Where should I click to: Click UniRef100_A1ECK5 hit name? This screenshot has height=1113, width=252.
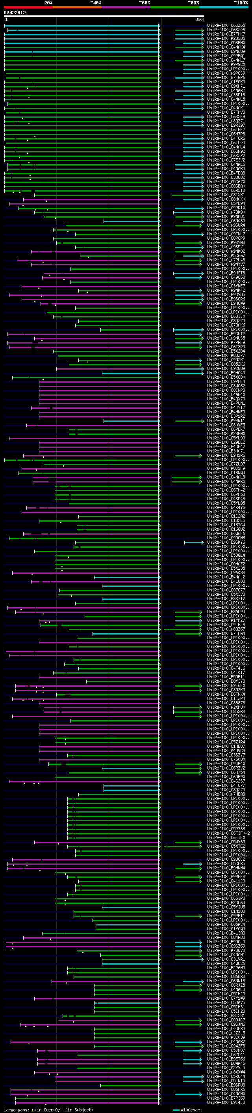[x=226, y=82]
